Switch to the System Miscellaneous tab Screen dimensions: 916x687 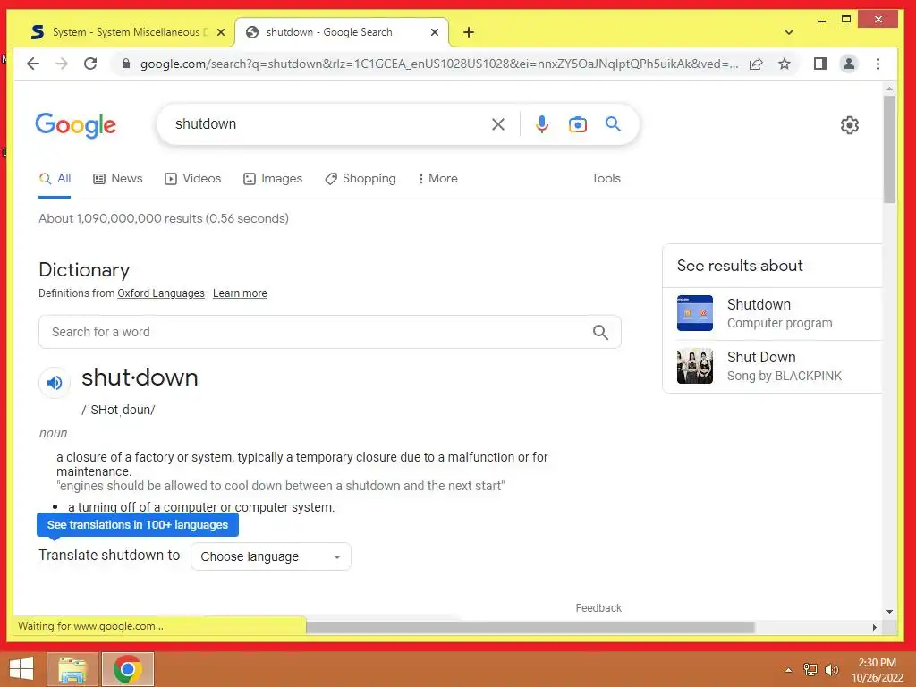click(x=127, y=32)
